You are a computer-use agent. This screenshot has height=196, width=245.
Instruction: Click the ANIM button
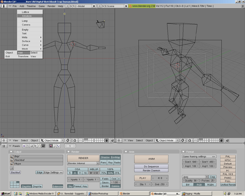click(x=151, y=159)
